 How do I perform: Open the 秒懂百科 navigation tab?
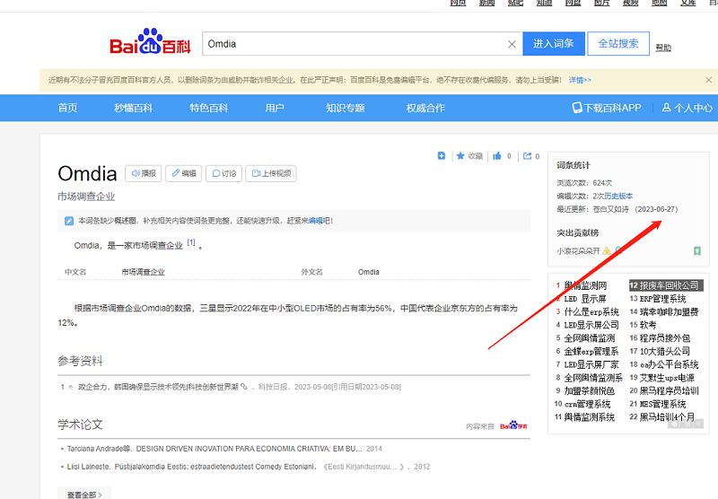133,108
